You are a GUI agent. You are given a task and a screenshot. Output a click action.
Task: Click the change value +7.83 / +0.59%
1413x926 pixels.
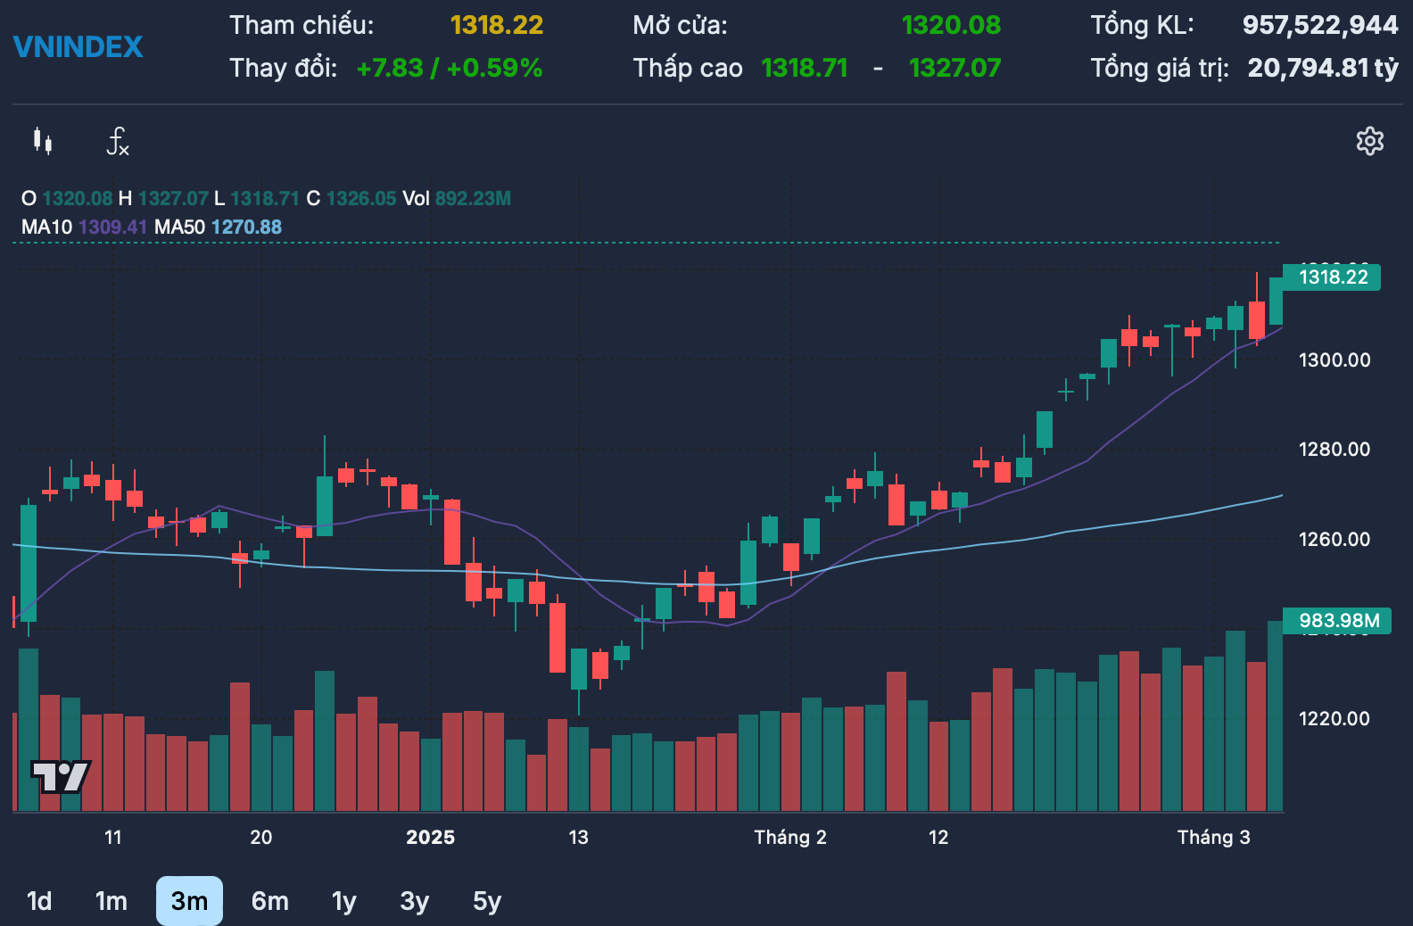click(450, 68)
